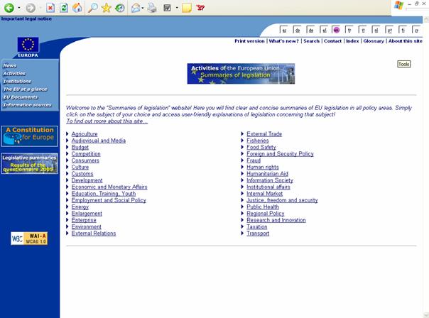Select the highlighted 'en' English language
Screen dimensions: 429x318
(x=336, y=30)
